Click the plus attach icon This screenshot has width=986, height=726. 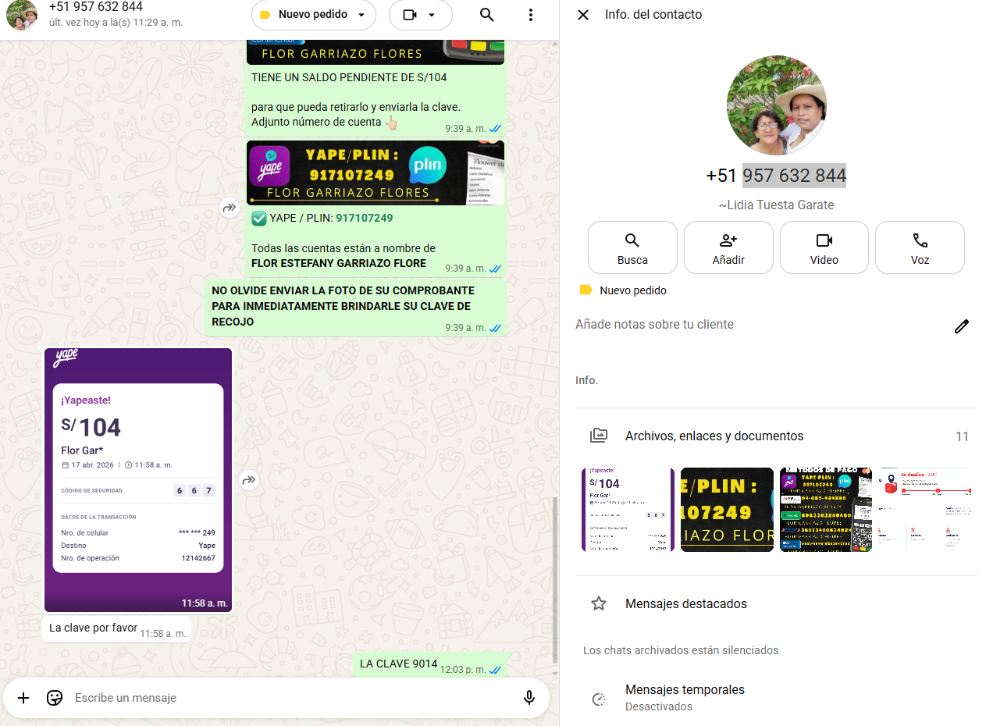tap(23, 698)
